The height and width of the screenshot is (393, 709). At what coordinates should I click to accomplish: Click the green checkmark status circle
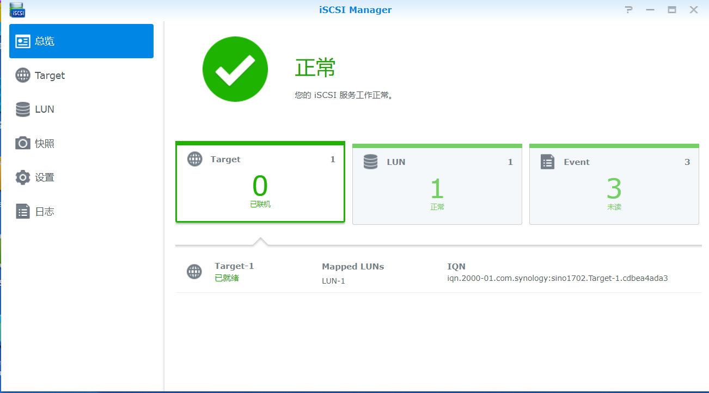tap(235, 69)
